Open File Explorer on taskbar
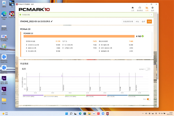Image resolution: width=174 pixels, height=116 pixels. (x=89, y=114)
